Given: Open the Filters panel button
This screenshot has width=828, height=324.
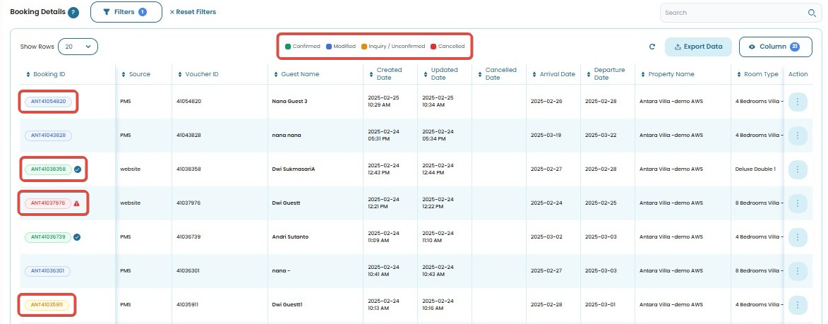Looking at the screenshot, I should pos(126,12).
